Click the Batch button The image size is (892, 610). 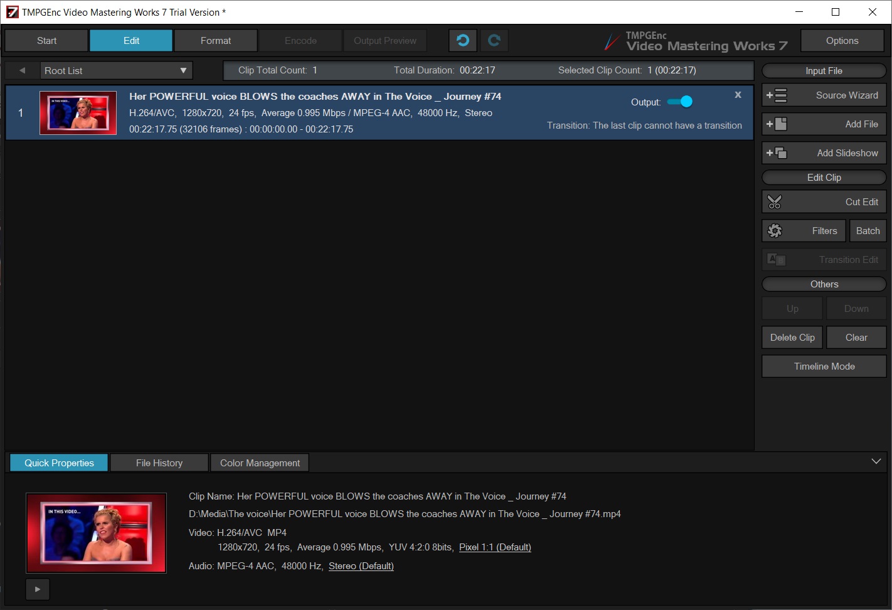[x=868, y=231]
